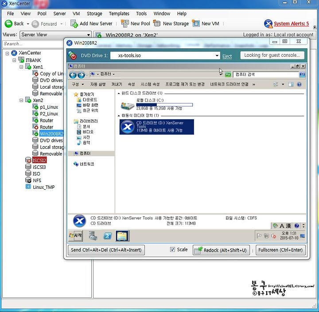Collapse the ITBANK pool node
Viewport: 319px width, 312px height.
coord(14,60)
